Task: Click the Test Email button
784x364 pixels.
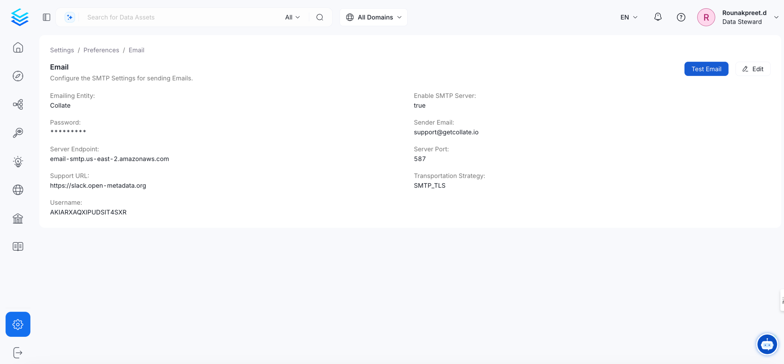Action: (706, 69)
